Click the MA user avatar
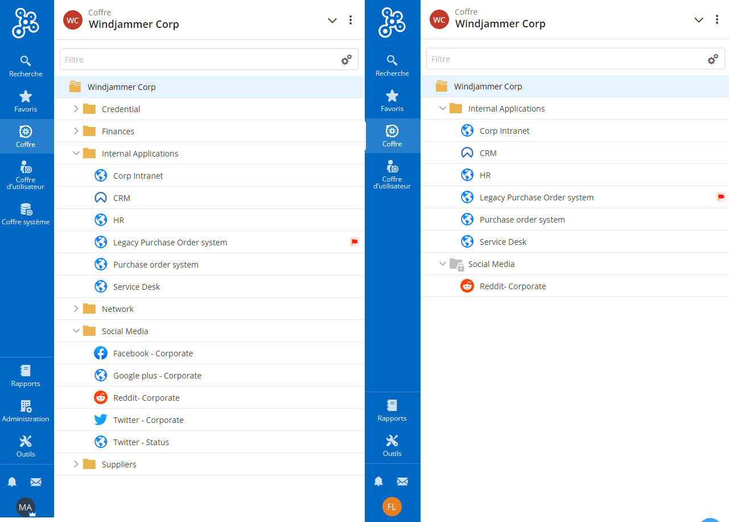 (x=26, y=507)
